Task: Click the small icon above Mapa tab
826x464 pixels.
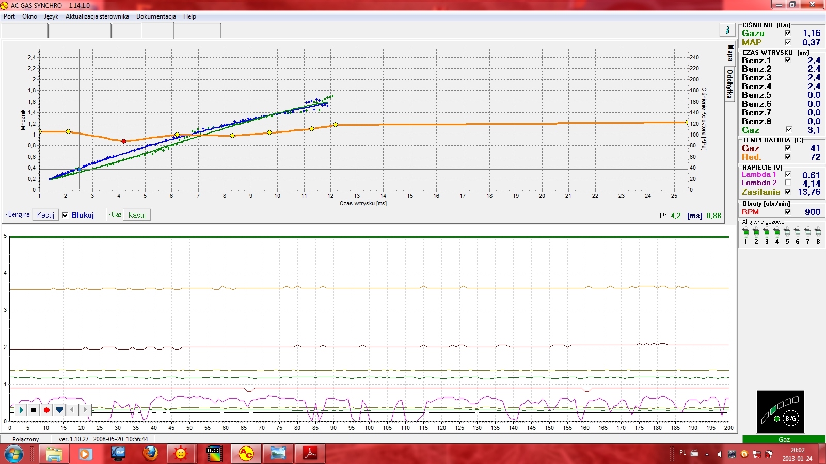Action: [728, 30]
